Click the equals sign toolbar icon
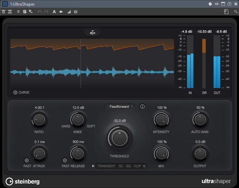Image resolution: width=239 pixels, height=188 pixels. 18,12
